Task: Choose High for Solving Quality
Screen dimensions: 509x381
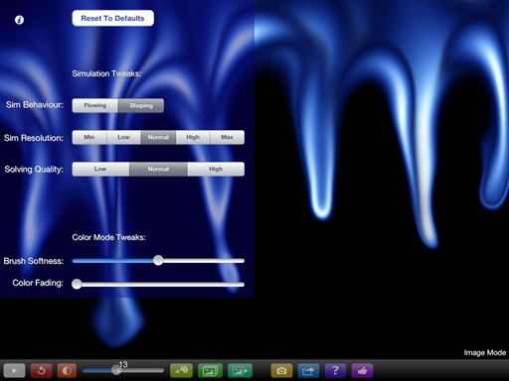Action: (216, 169)
